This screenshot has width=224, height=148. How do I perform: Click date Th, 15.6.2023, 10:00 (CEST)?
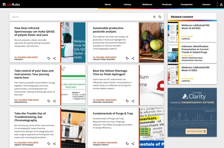click(x=105, y=100)
